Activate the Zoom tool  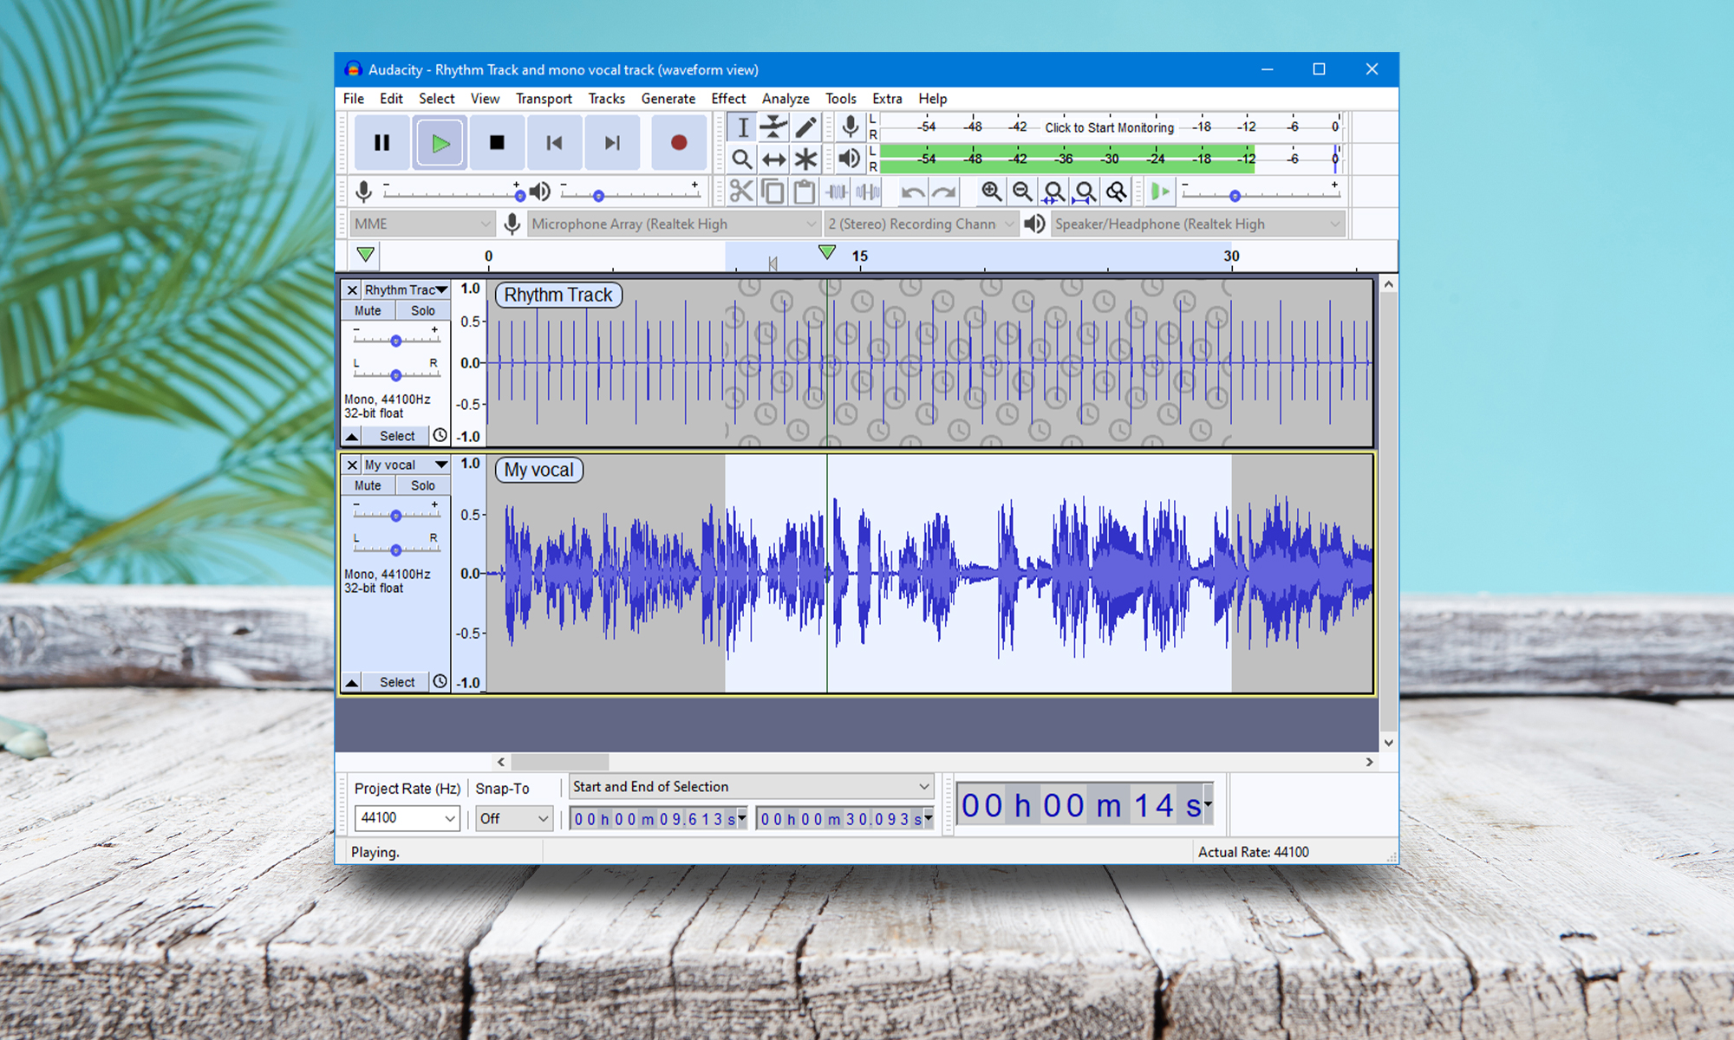[x=742, y=159]
